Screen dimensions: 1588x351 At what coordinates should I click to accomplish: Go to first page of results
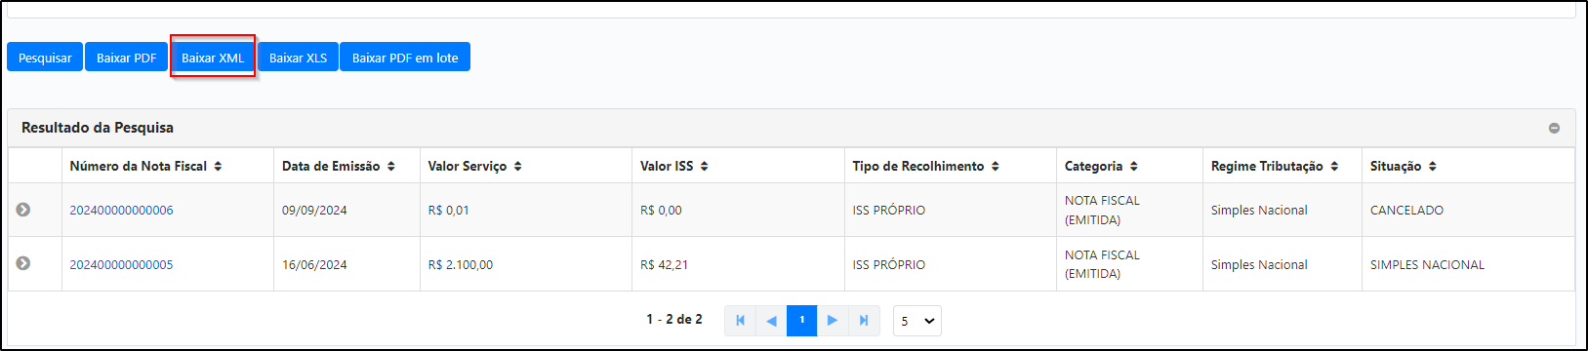click(740, 320)
